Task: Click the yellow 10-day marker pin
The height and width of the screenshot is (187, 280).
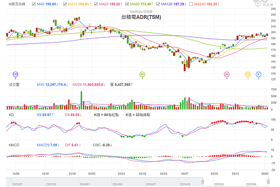Action: point(248,74)
